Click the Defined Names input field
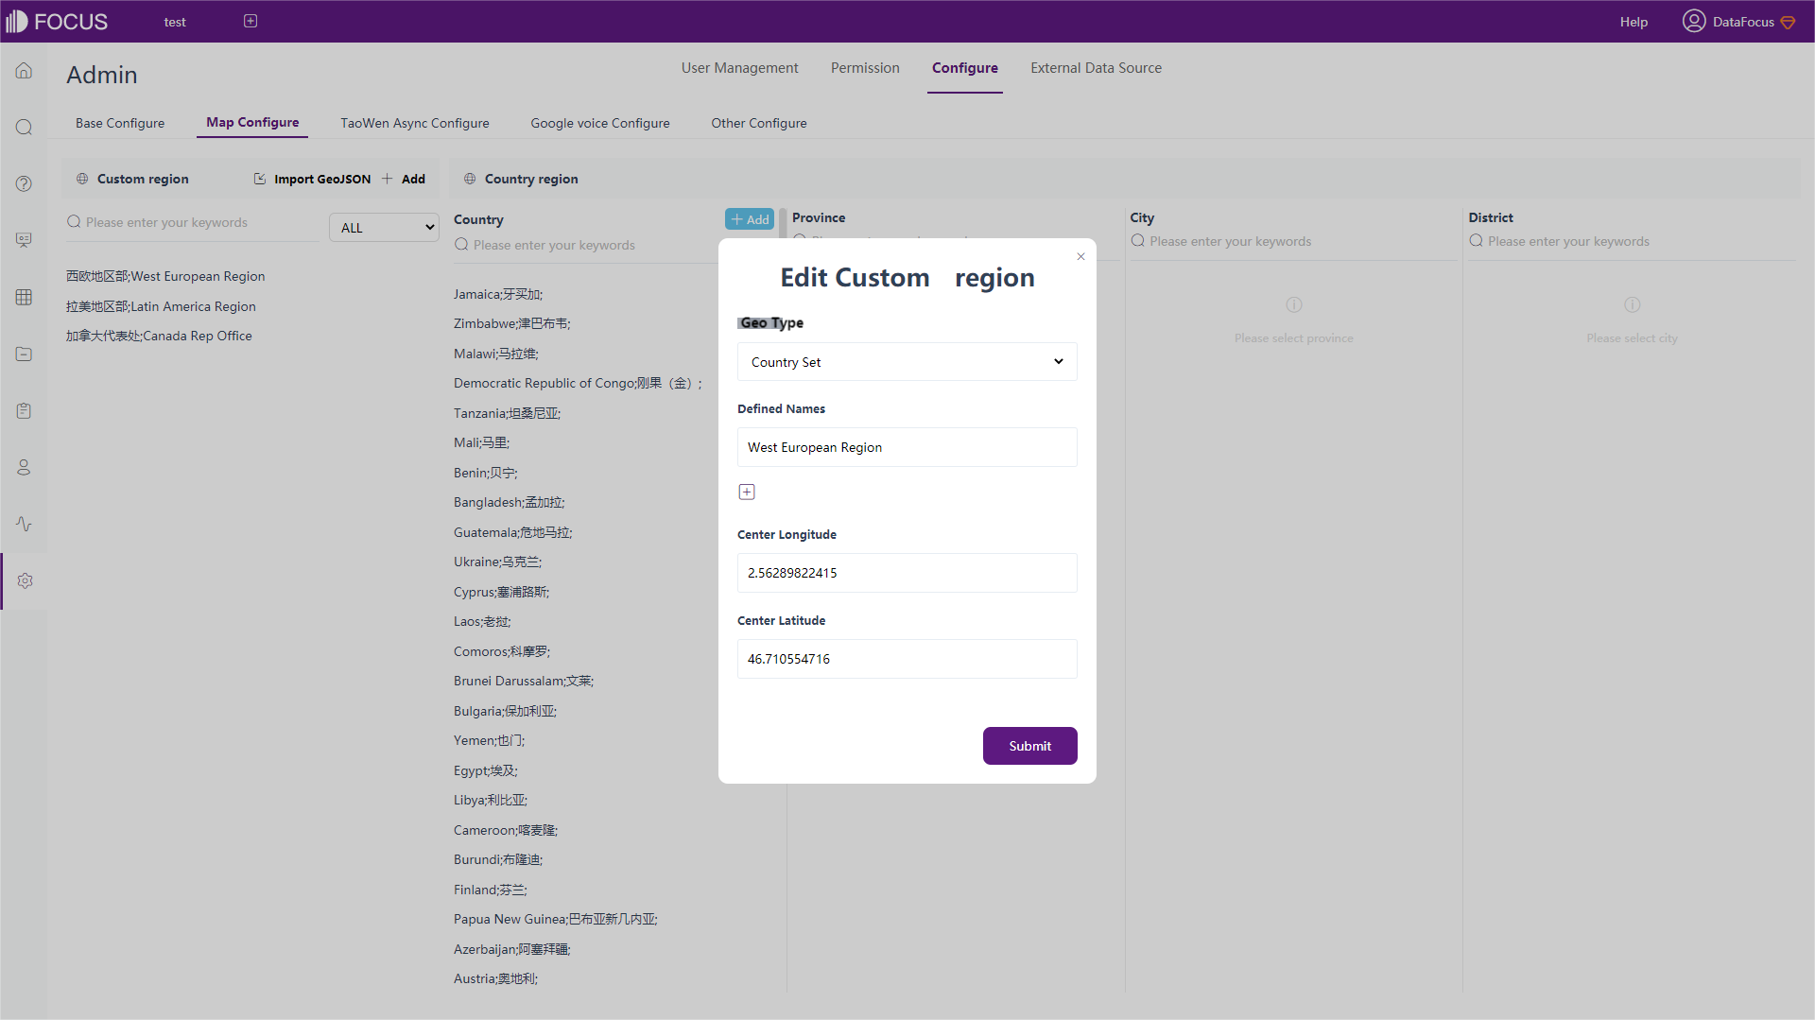 coord(907,447)
